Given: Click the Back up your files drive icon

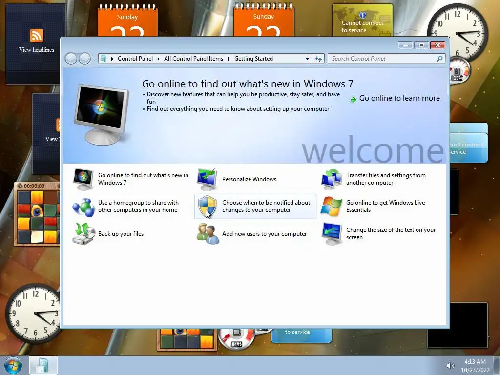Looking at the screenshot, I should tap(83, 234).
